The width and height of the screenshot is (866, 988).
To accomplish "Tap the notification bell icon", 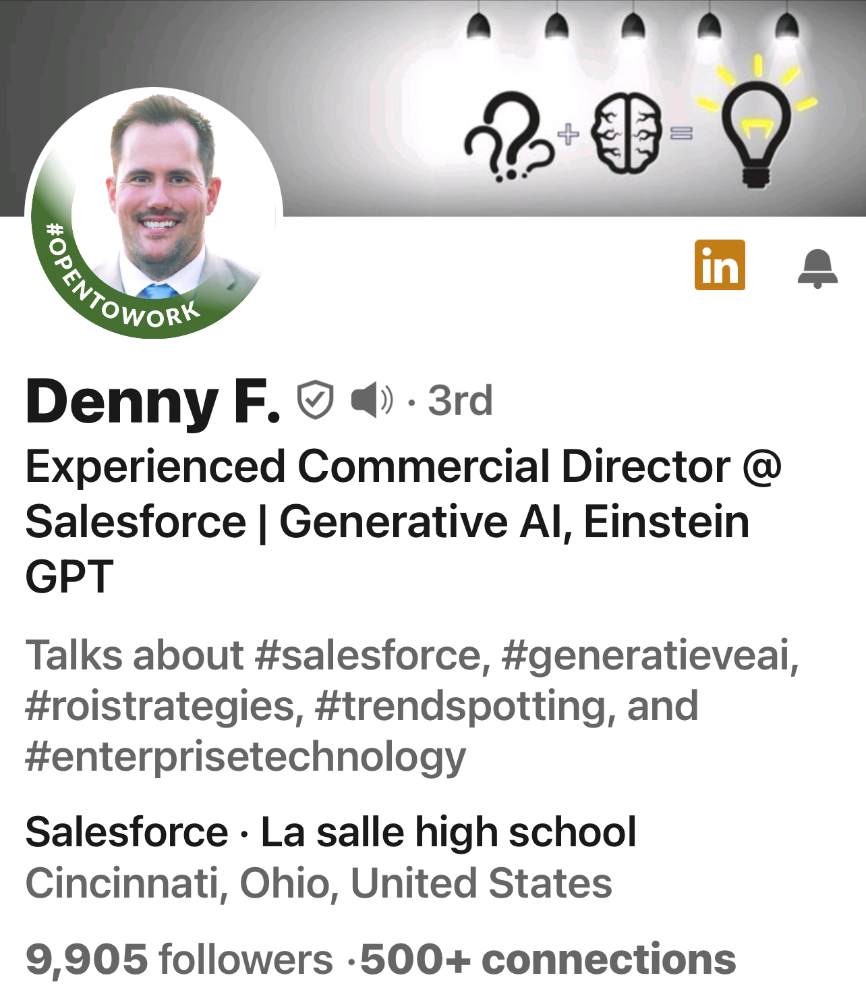I will click(817, 268).
